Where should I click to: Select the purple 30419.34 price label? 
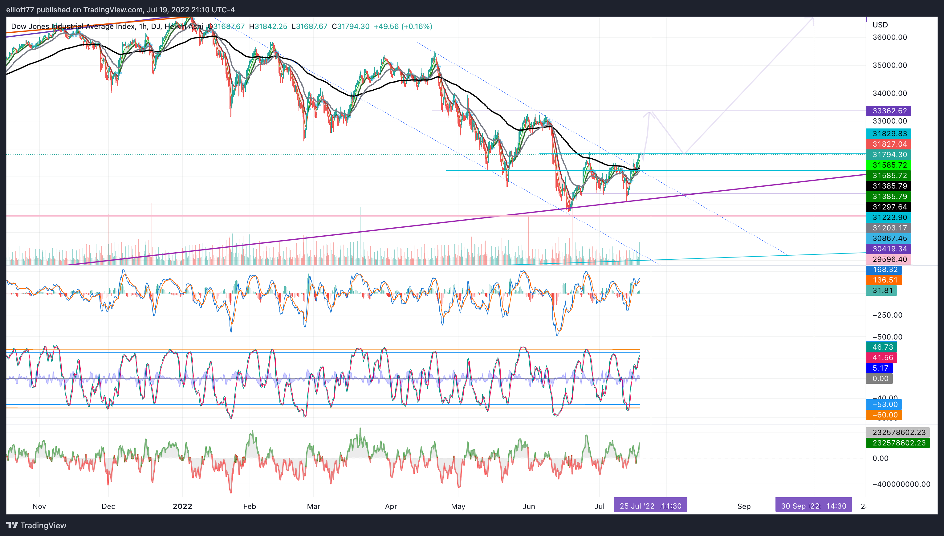pyautogui.click(x=889, y=249)
